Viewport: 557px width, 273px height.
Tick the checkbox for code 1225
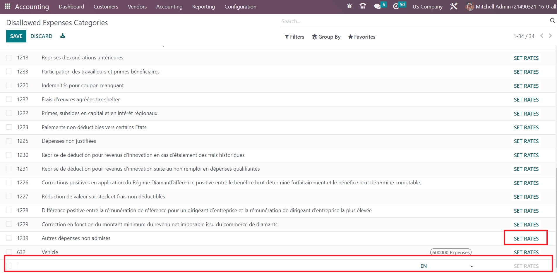click(9, 141)
